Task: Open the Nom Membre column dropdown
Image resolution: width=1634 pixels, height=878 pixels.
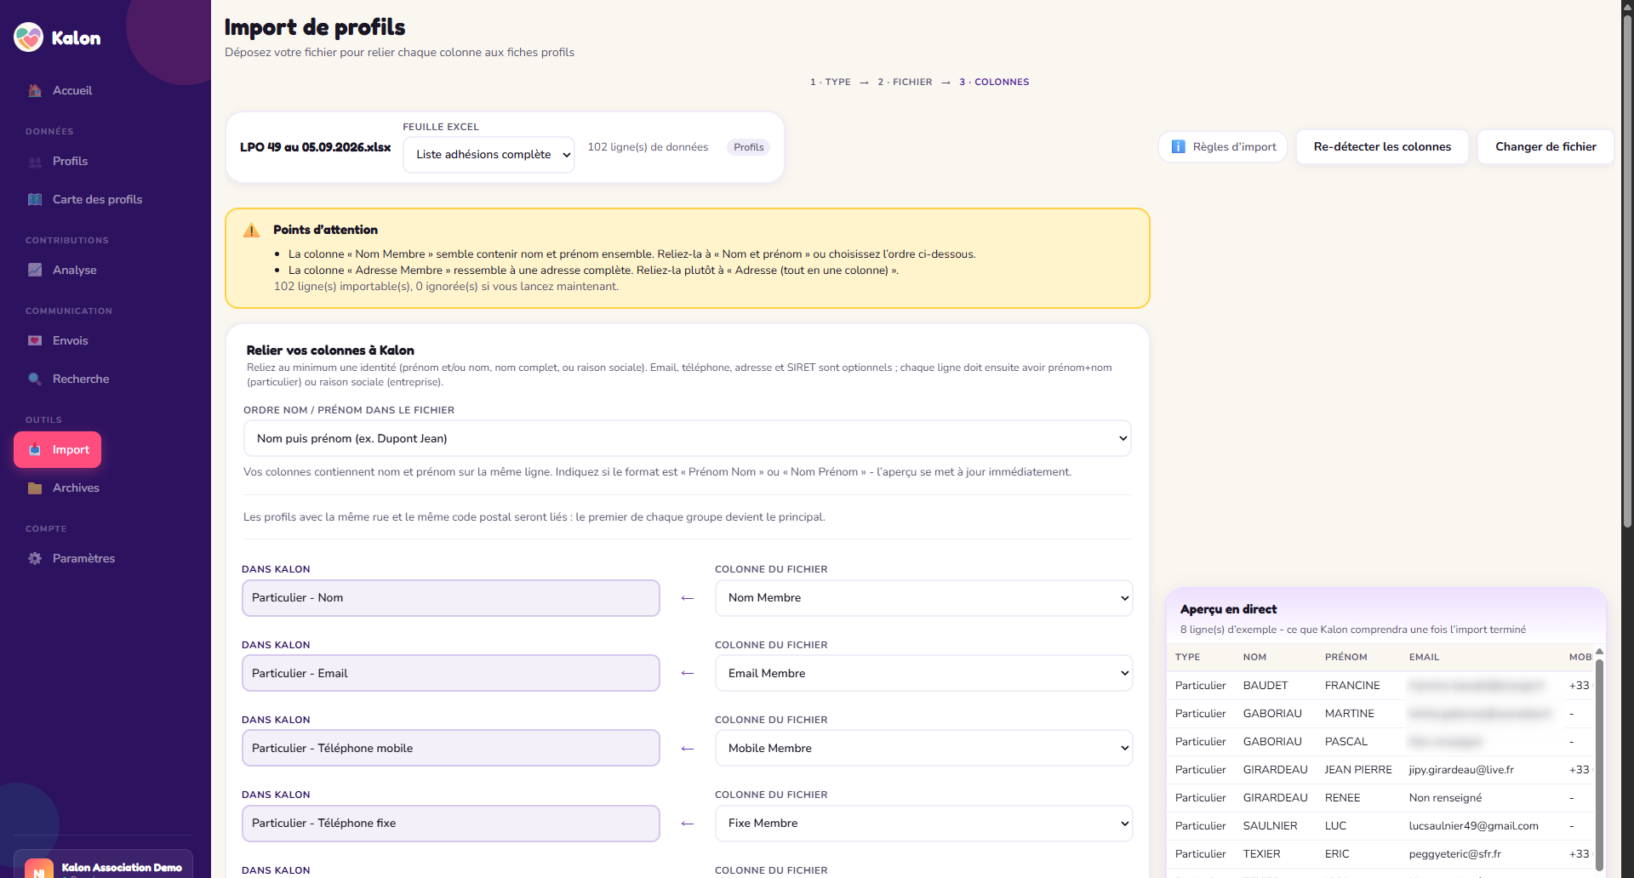Action: [923, 598]
